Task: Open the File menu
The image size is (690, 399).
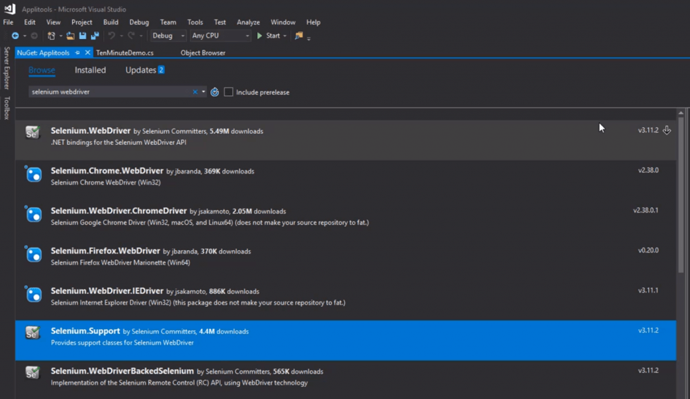Action: pyautogui.click(x=8, y=22)
